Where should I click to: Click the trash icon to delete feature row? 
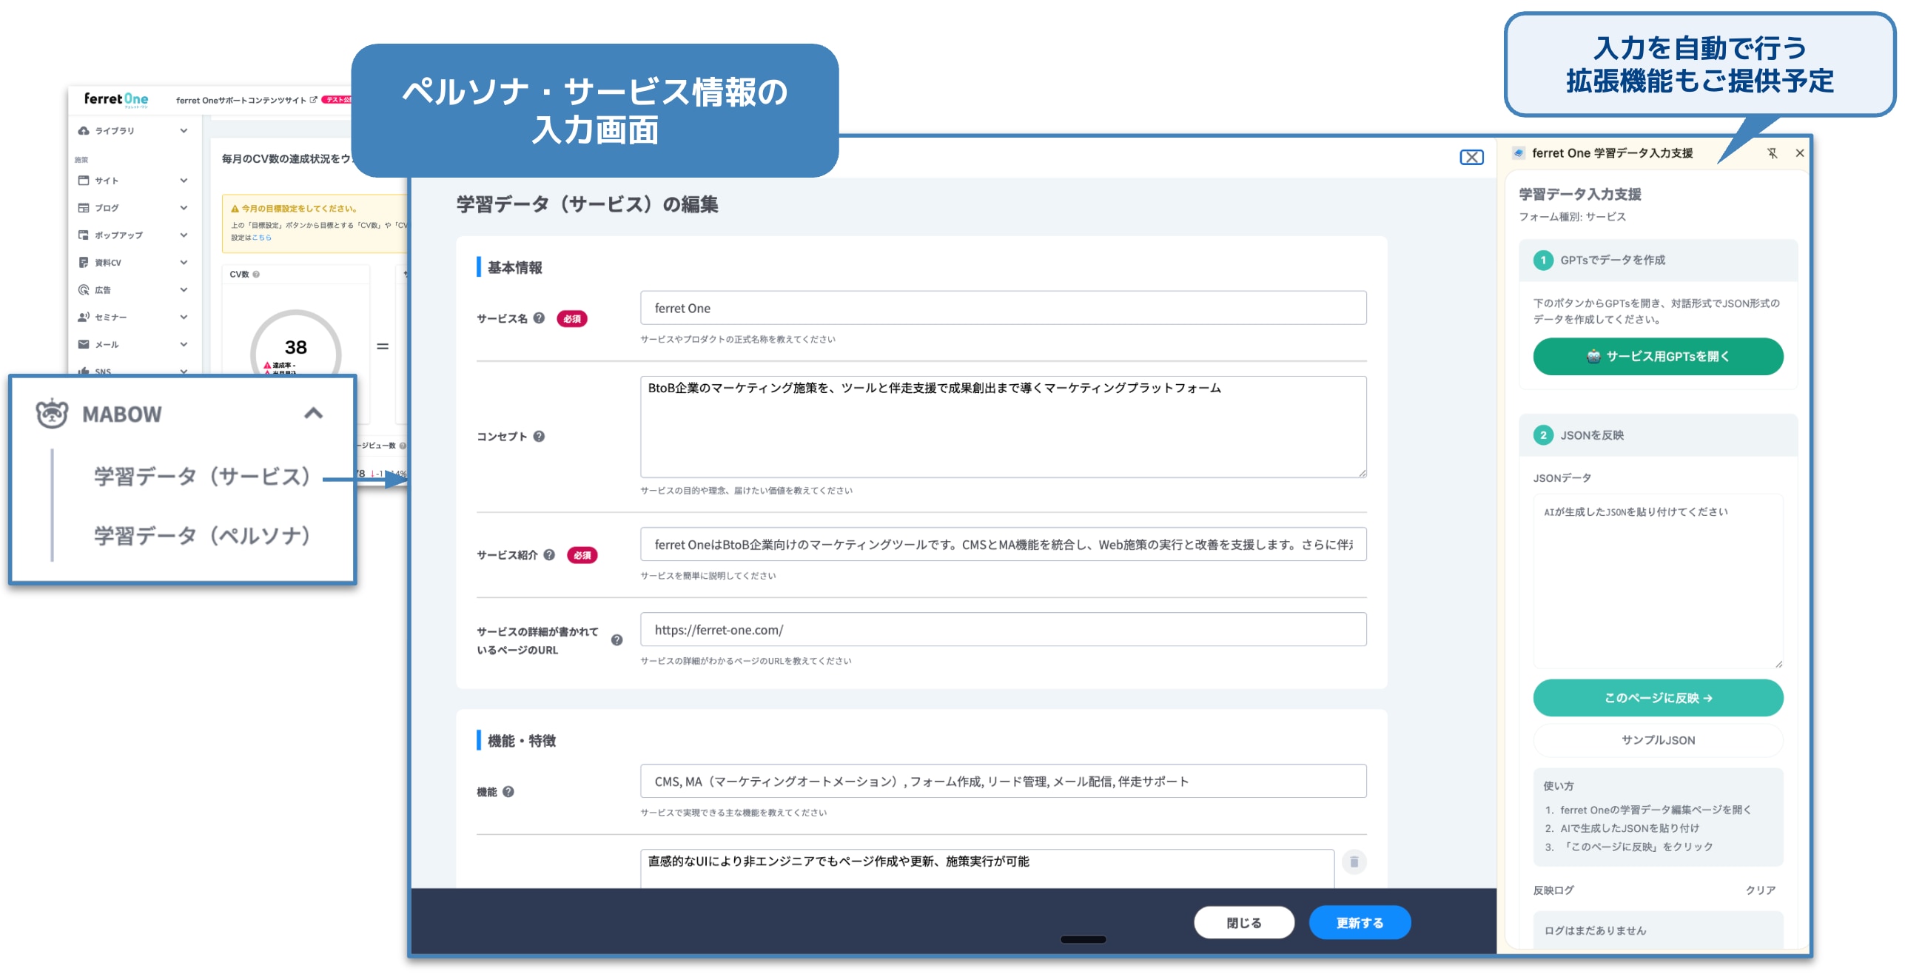point(1354,862)
